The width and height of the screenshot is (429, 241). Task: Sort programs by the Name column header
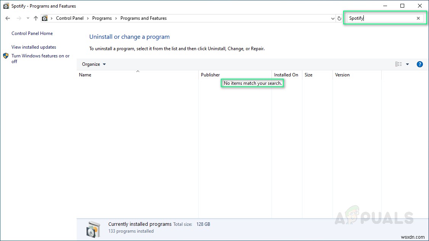point(85,75)
